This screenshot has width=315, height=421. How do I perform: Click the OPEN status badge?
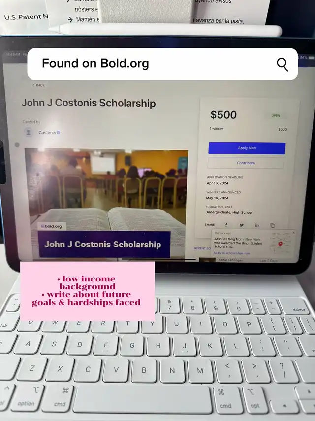tap(276, 115)
